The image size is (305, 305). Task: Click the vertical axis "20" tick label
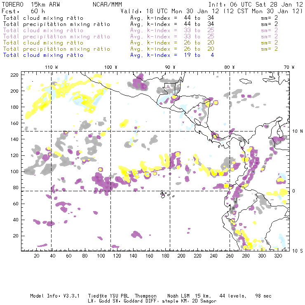tap(16, 236)
